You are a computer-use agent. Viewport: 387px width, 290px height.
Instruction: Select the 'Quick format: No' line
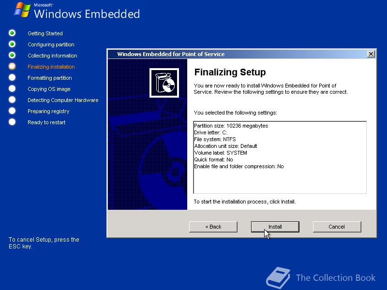(213, 159)
